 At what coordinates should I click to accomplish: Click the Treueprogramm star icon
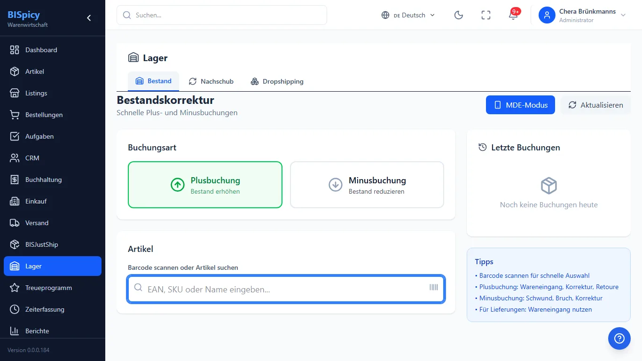(x=15, y=288)
